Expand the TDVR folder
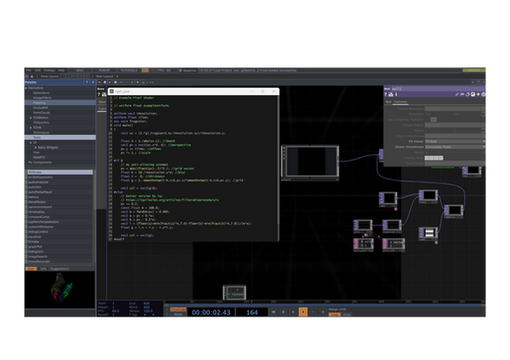This screenshot has height=360, width=510. 31,127
